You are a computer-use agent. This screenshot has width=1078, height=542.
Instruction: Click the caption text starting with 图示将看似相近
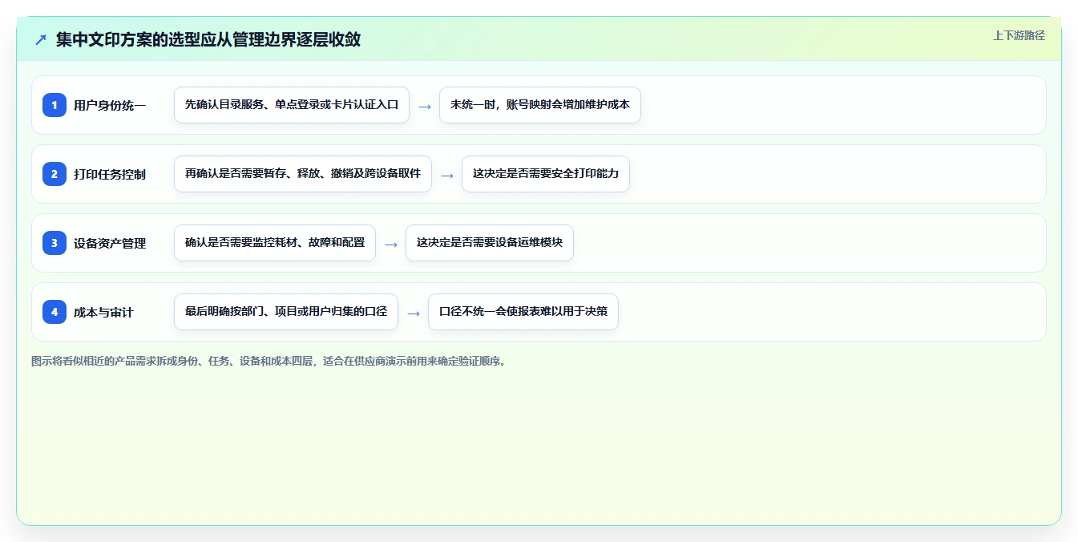tap(268, 361)
